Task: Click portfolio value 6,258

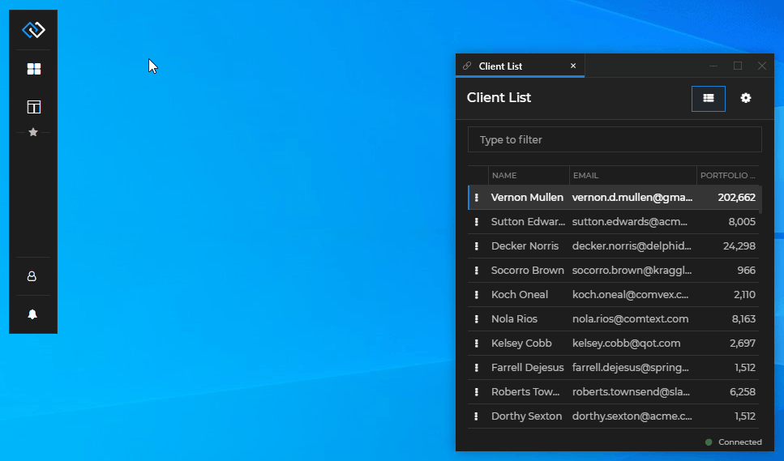Action: (743, 392)
